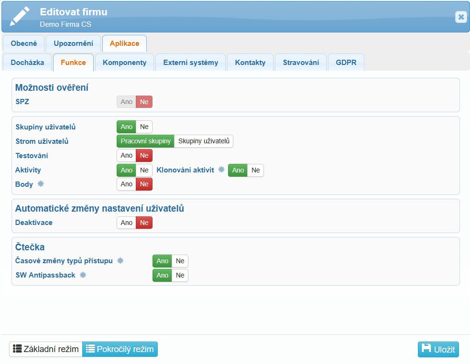470x364 pixels.
Task: Set Aktivity to Ne
Action: (x=144, y=170)
